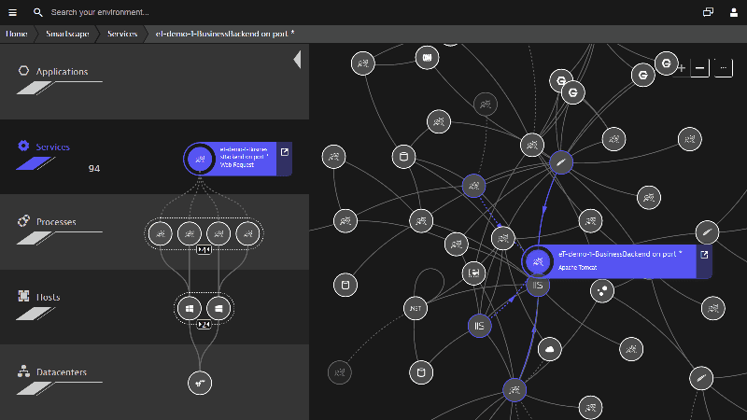Viewport: 747px width, 420px height.
Task: Collapse the left layers panel arrow
Action: 297,61
